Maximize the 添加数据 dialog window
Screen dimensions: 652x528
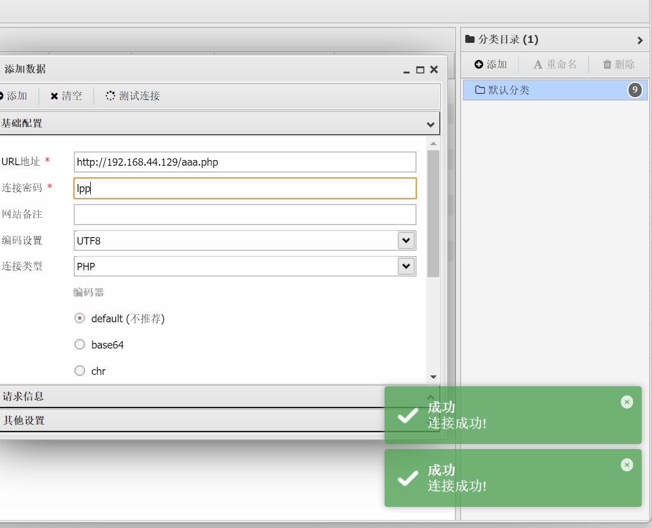coord(420,70)
